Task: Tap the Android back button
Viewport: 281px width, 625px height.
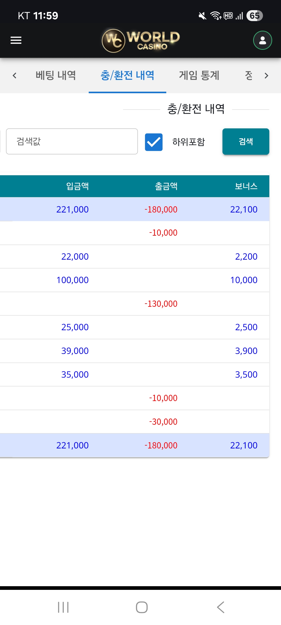Action: 220,607
